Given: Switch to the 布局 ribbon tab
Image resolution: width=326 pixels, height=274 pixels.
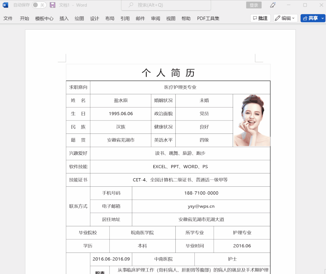Looking at the screenshot, I should click(x=110, y=18).
